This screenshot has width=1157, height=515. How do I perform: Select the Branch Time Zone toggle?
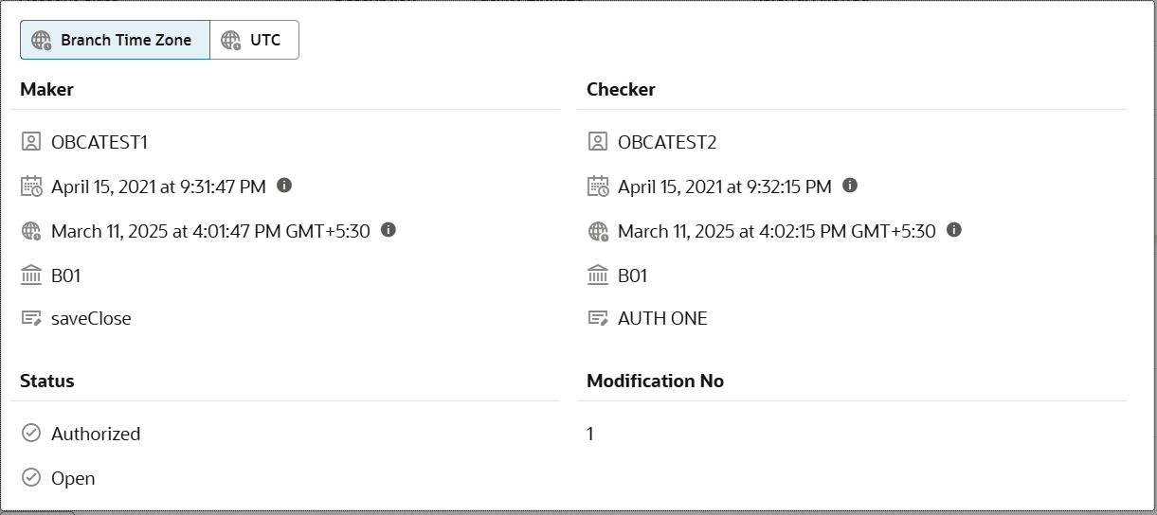[x=115, y=40]
